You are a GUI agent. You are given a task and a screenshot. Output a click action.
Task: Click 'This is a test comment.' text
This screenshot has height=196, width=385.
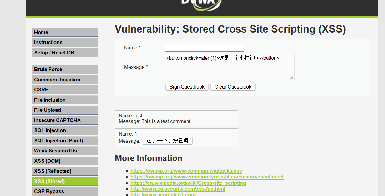point(166,121)
